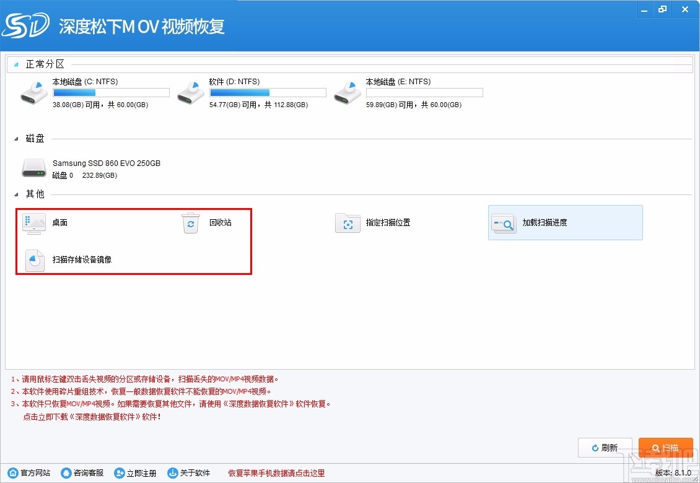Collapse the 其他 section
Image resolution: width=700 pixels, height=483 pixels.
[15, 194]
